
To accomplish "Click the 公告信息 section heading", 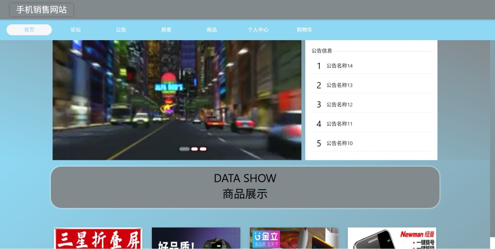I will point(322,50).
